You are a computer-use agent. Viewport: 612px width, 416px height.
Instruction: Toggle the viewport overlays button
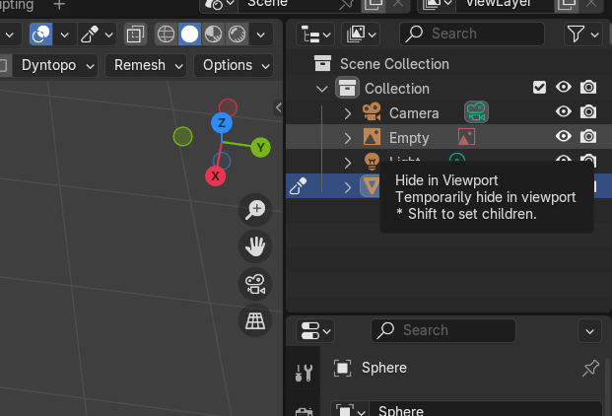[x=40, y=35]
